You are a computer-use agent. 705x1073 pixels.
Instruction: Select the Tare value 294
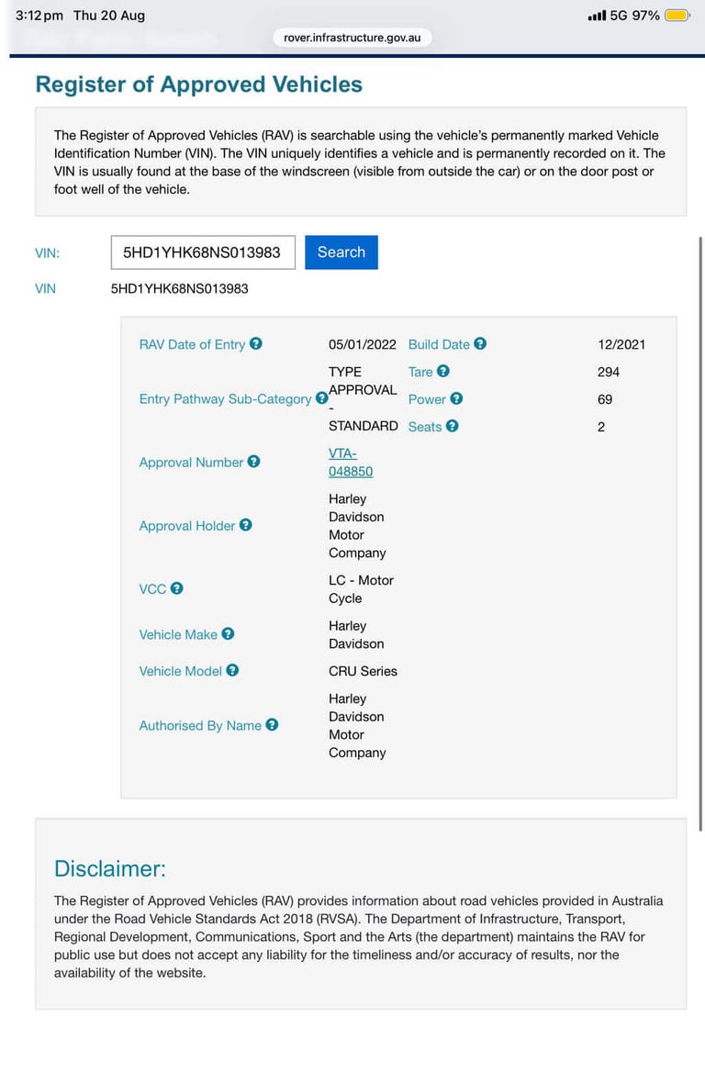click(609, 372)
